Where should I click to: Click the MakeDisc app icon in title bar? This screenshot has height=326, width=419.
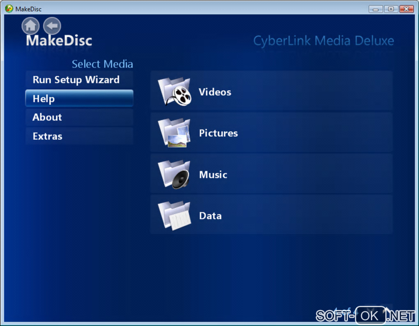pyautogui.click(x=9, y=9)
